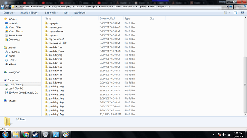This screenshot has height=138, width=247.
Task: Open the Paint app taskbar icon
Action: (66, 134)
